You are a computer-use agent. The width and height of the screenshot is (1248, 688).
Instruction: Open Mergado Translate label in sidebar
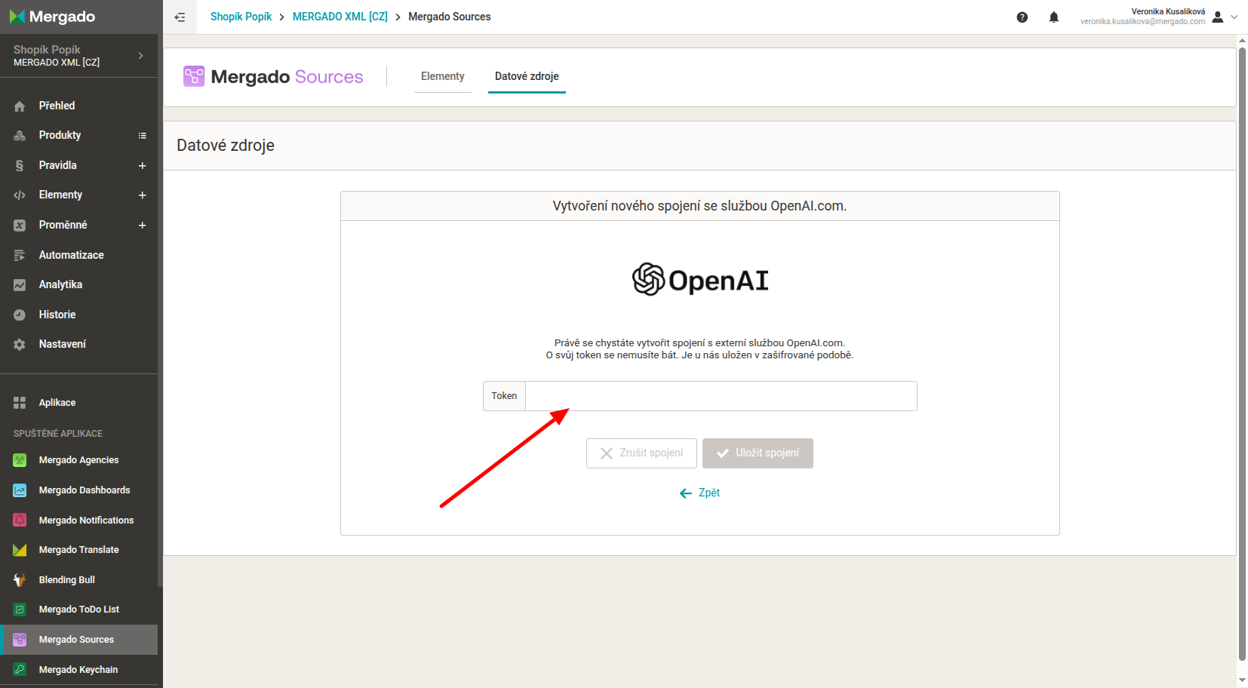point(79,550)
